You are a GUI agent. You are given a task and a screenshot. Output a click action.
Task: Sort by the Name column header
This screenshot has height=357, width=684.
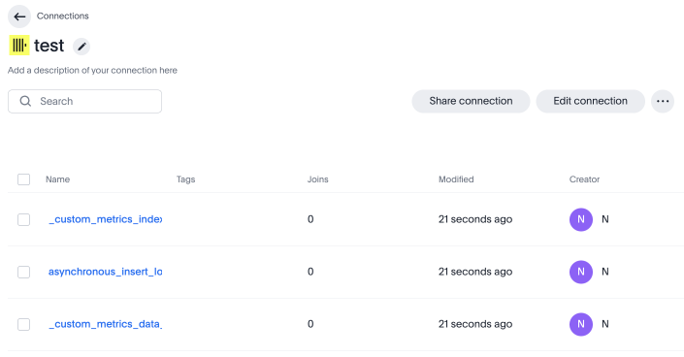coord(57,179)
